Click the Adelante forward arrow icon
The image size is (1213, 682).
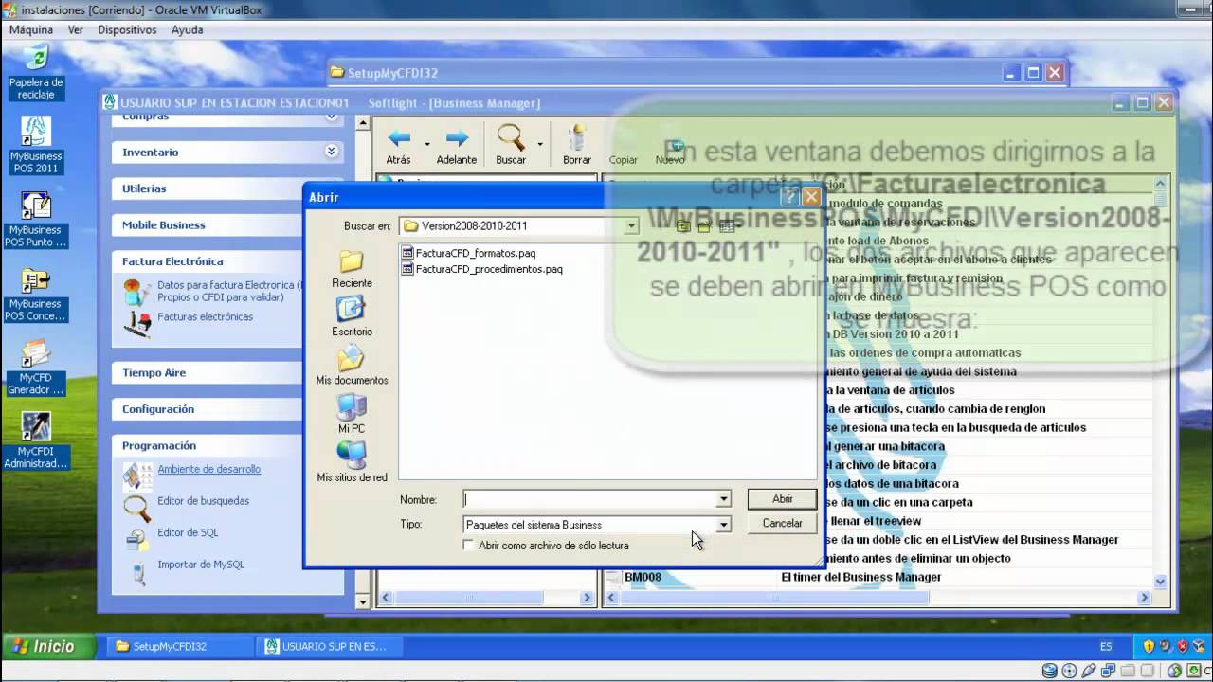coord(457,138)
